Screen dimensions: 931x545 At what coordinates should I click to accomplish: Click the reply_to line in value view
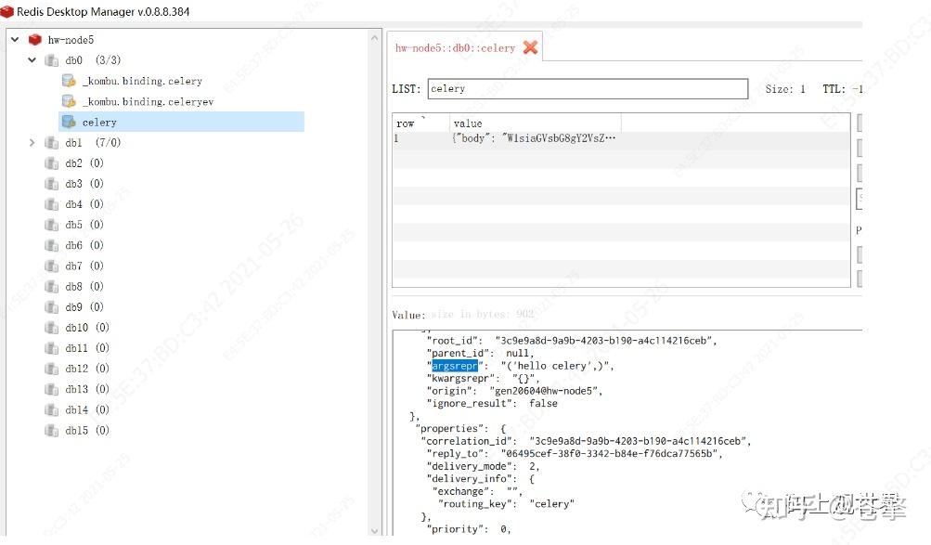tap(575, 454)
